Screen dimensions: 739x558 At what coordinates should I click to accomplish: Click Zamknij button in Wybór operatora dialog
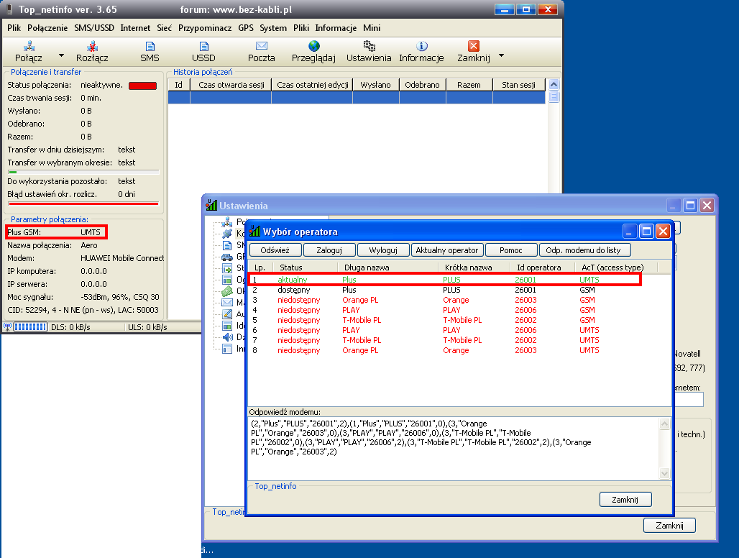coord(625,499)
